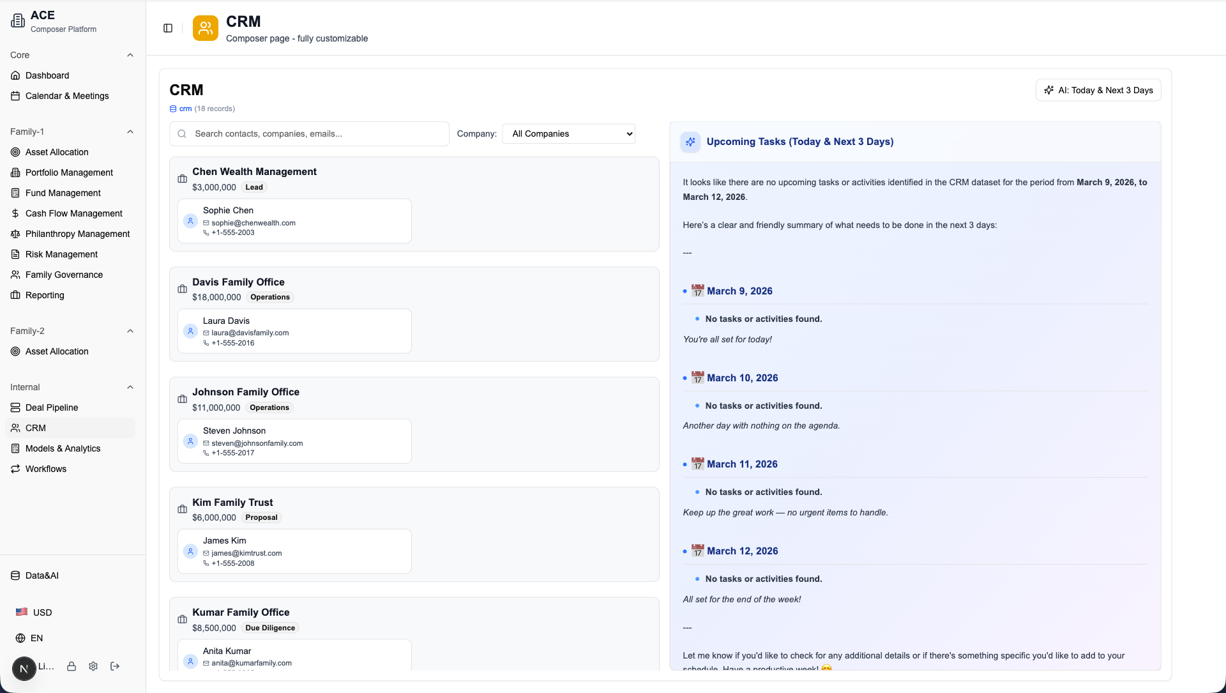The image size is (1226, 693).
Task: Click the orange CRM header icon
Action: click(x=206, y=28)
